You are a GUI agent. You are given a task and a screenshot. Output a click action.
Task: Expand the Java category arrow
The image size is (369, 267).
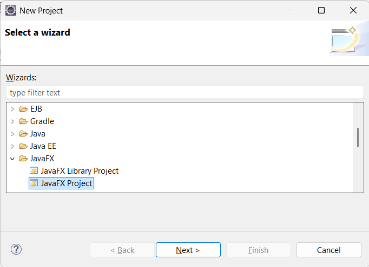(x=12, y=134)
